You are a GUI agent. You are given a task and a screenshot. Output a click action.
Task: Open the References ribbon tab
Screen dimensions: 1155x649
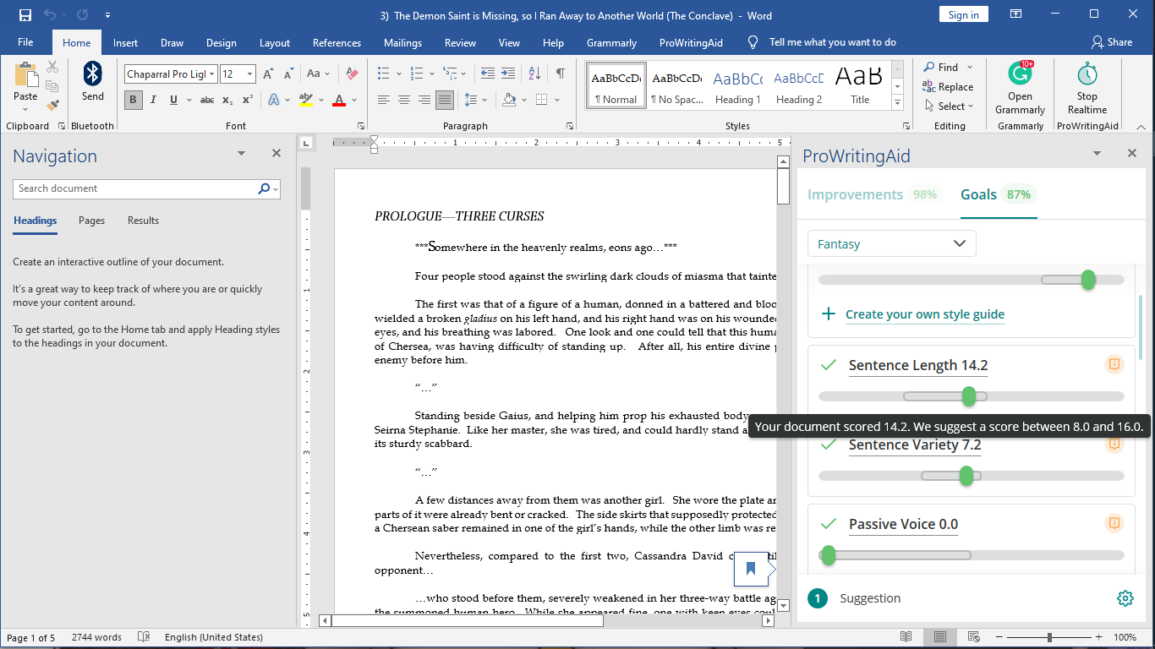337,43
